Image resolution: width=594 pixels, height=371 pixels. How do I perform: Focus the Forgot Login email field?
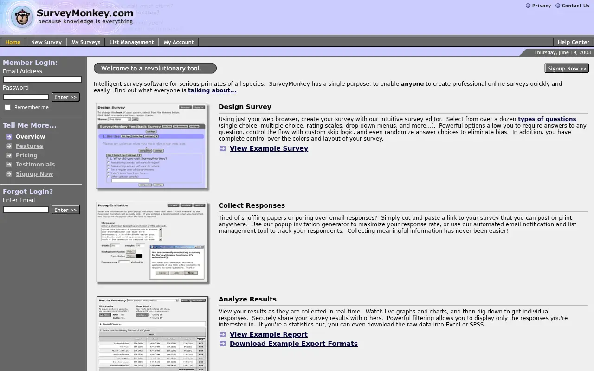point(26,210)
